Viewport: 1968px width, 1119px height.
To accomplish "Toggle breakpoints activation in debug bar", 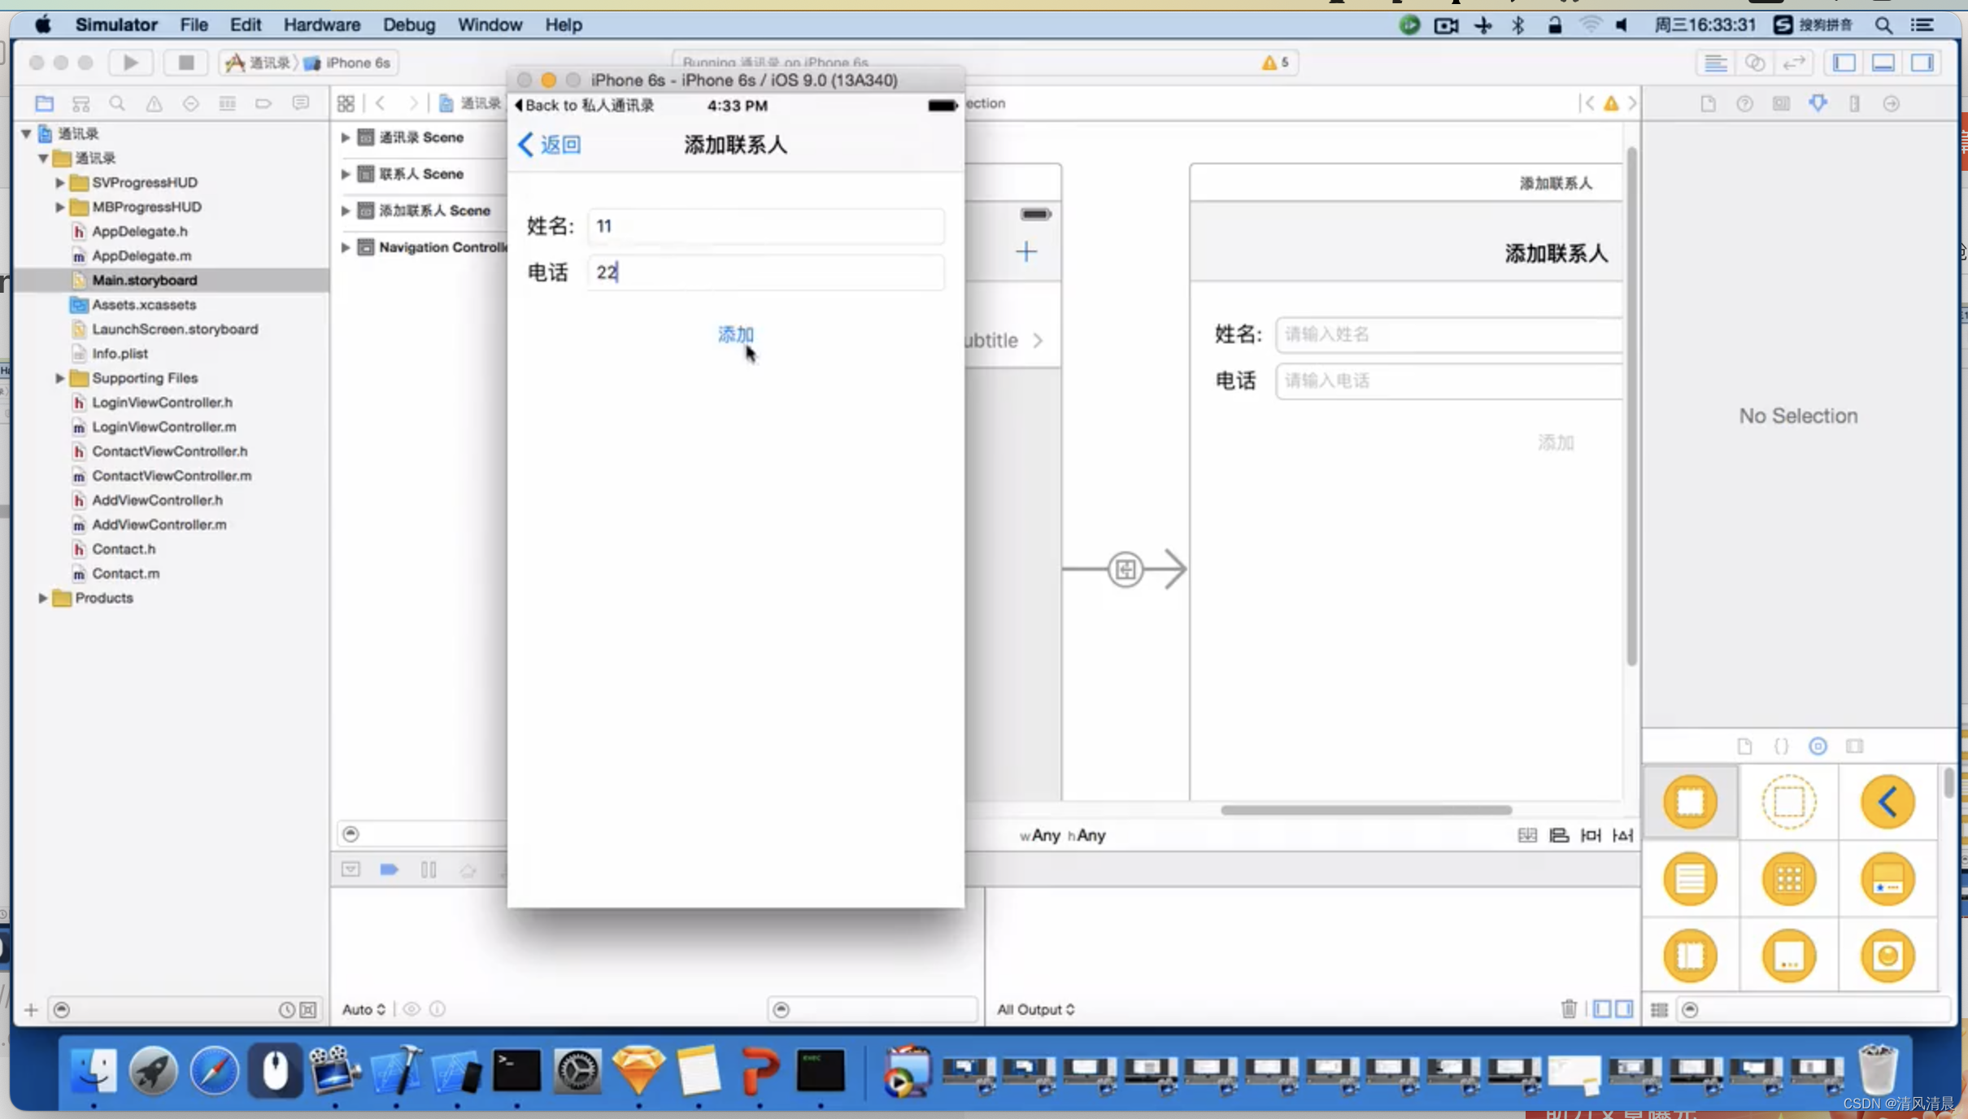I will point(389,869).
